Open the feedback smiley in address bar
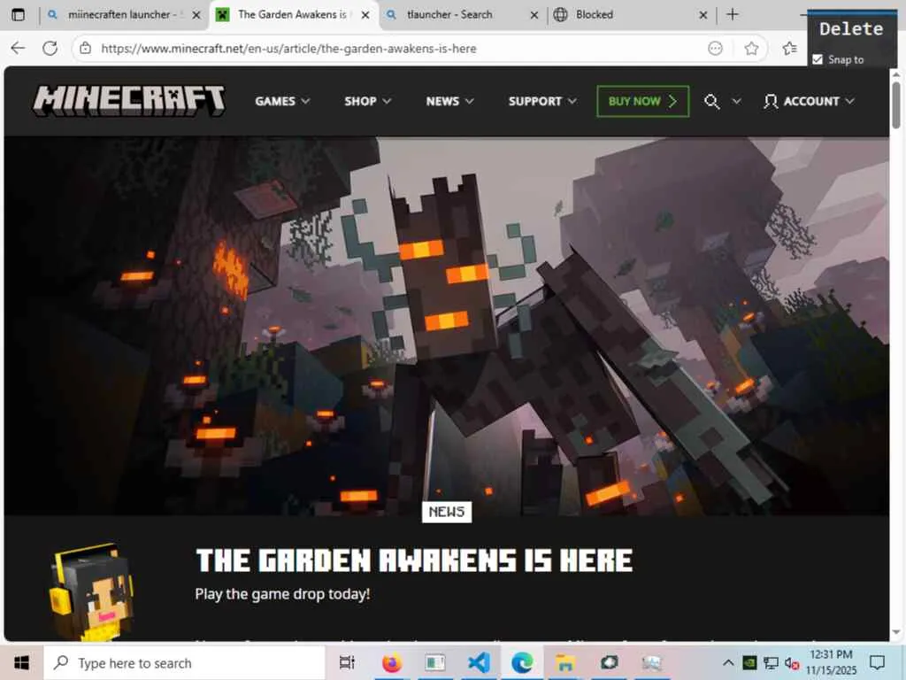The width and height of the screenshot is (906, 680). click(715, 49)
